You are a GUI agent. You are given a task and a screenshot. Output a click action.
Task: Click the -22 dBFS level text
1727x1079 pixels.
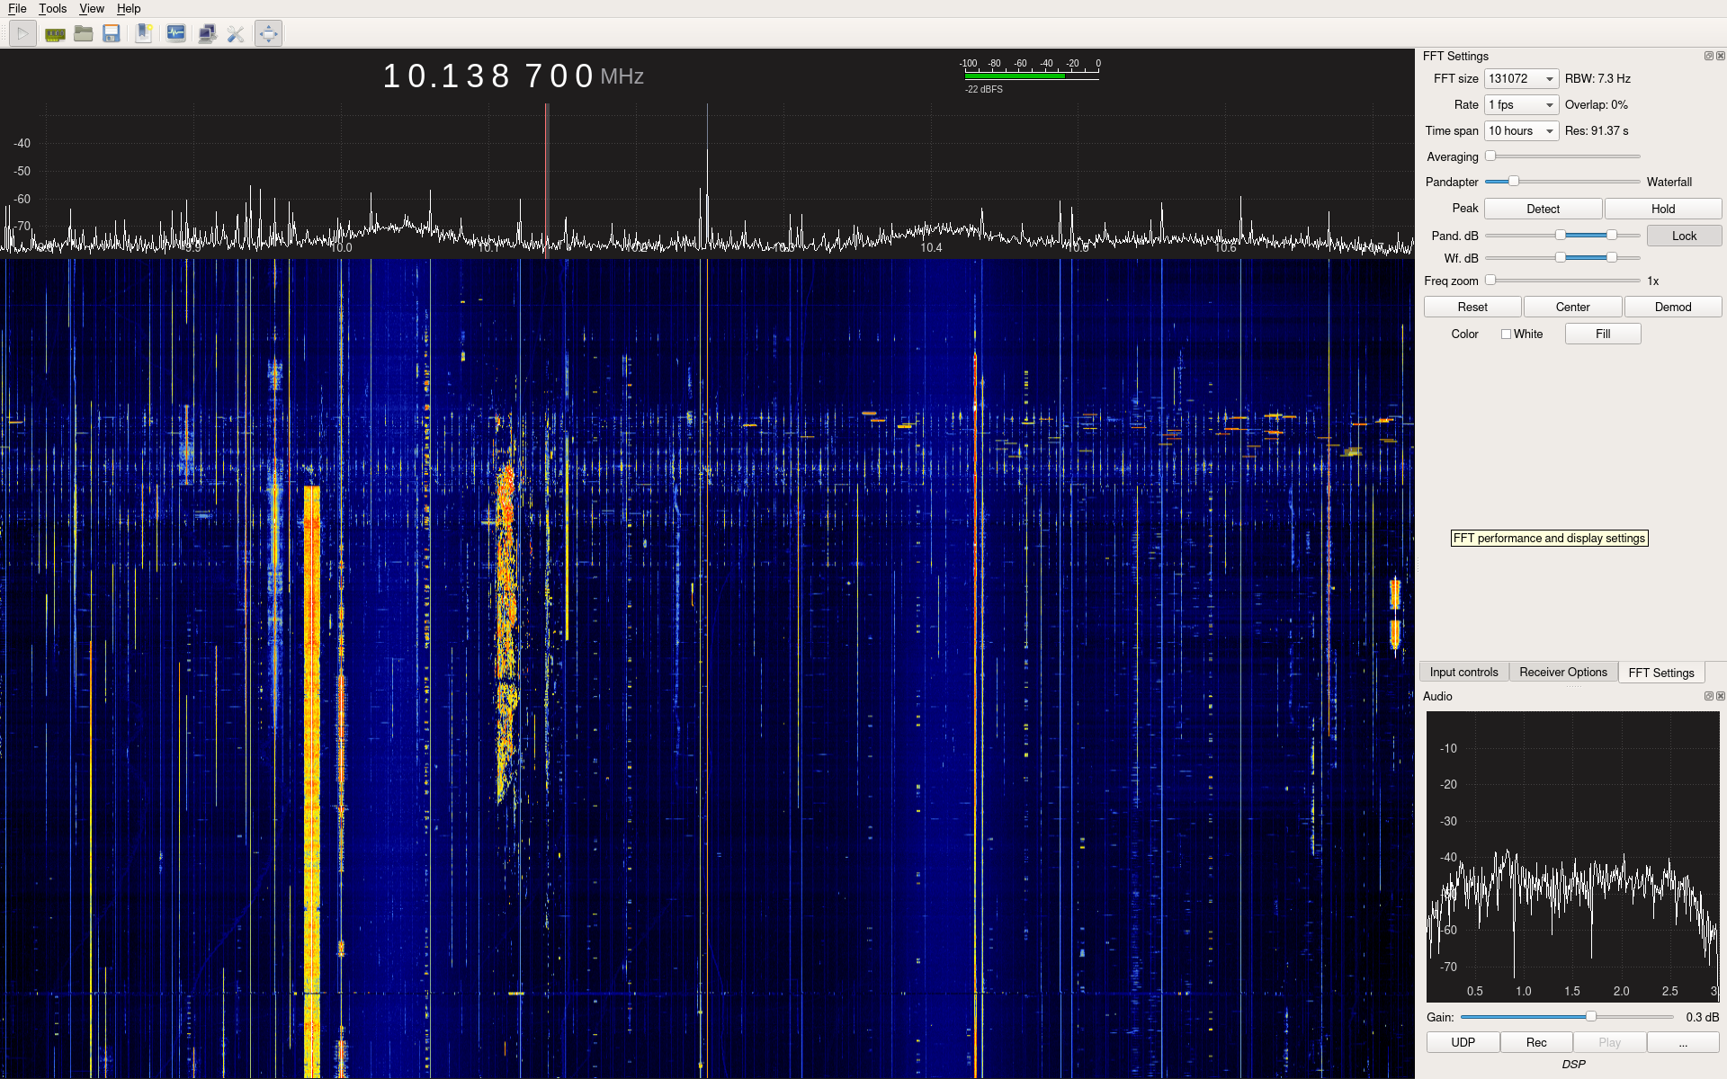pyautogui.click(x=983, y=89)
